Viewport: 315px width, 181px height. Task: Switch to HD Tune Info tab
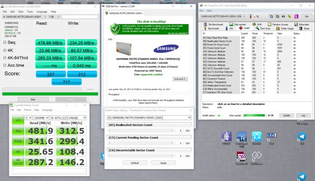[x=229, y=28]
